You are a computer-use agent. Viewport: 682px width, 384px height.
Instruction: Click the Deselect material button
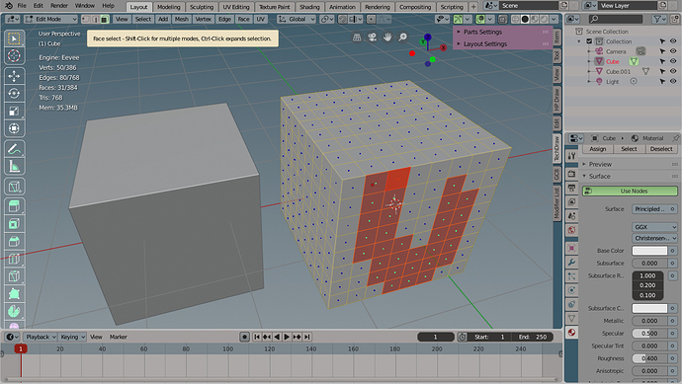coord(661,149)
